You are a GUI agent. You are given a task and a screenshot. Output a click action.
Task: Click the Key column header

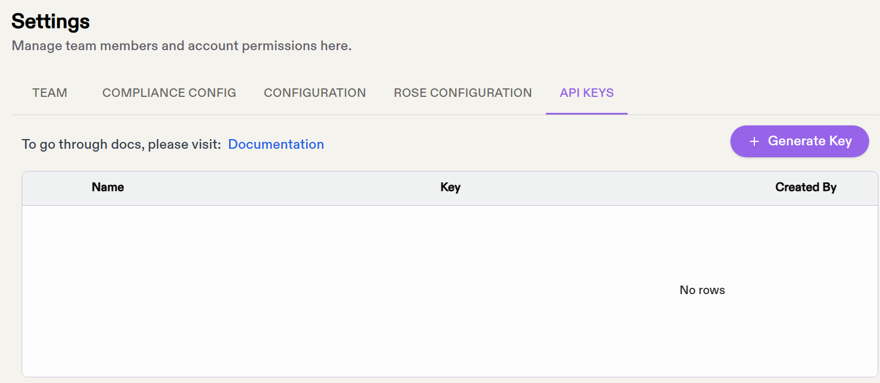point(450,187)
